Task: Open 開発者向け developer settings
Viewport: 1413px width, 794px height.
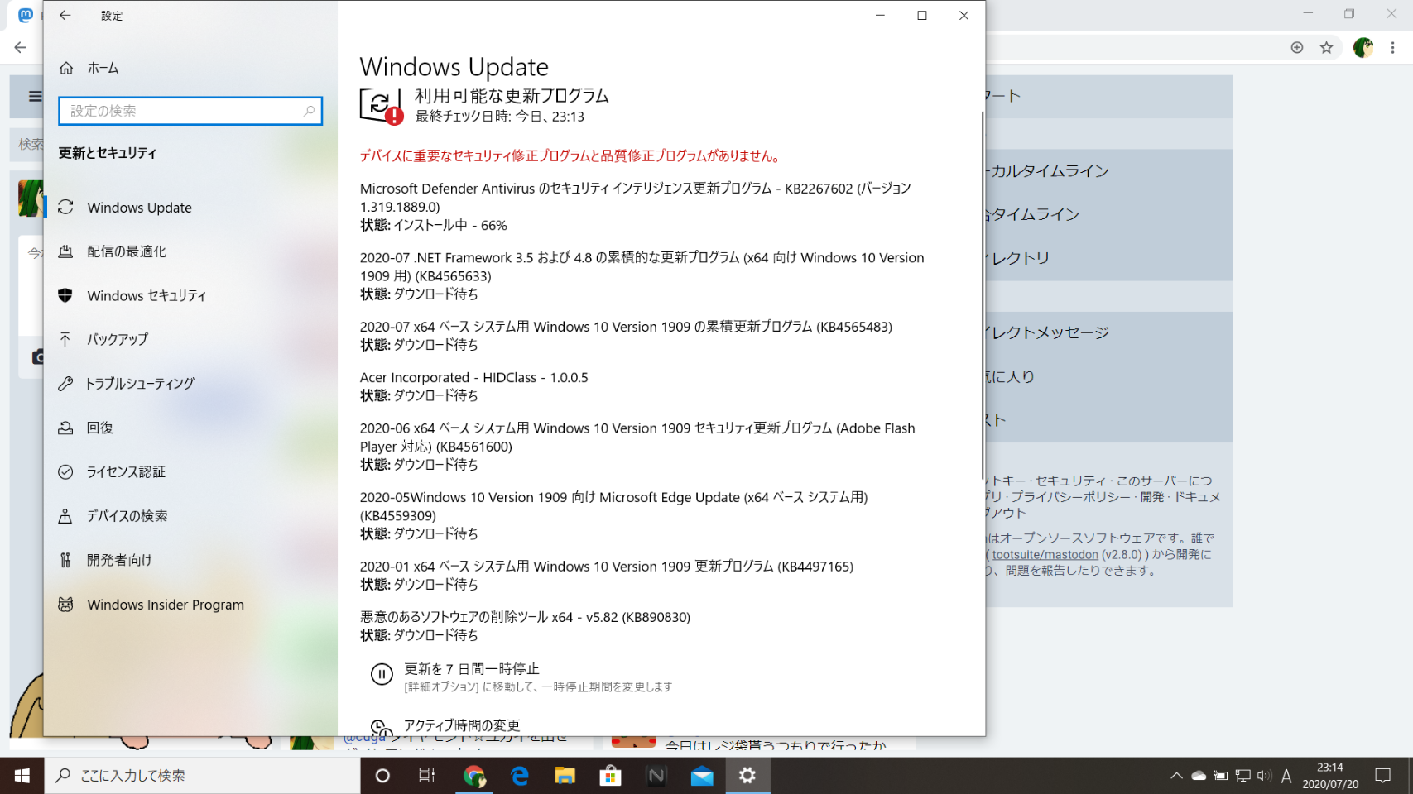Action: (190, 560)
